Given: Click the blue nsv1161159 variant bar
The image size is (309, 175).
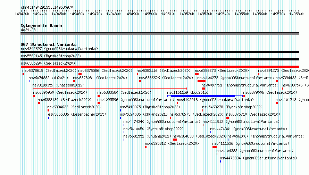Looking at the screenshot, I should [205, 96].
